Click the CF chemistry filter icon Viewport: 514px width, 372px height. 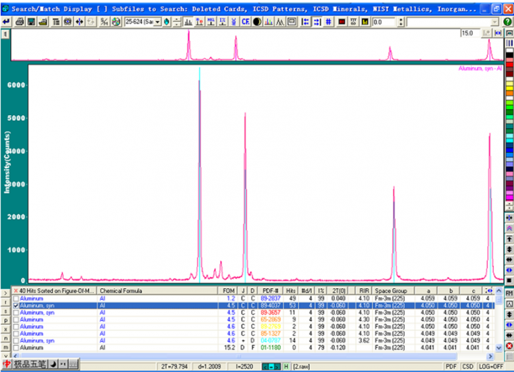tap(245, 22)
